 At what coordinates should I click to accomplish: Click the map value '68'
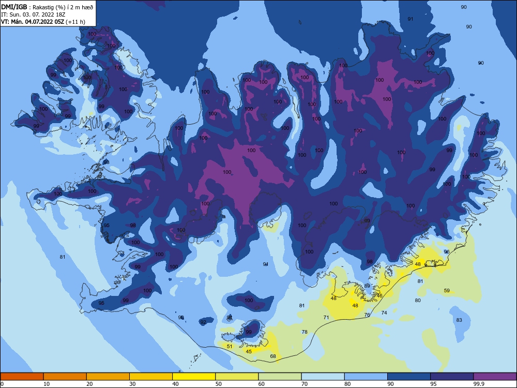click(x=273, y=356)
